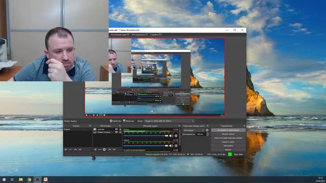Image resolution: width=326 pixels, height=183 pixels.
Task: Undock the Управление panel
Action: (244, 126)
